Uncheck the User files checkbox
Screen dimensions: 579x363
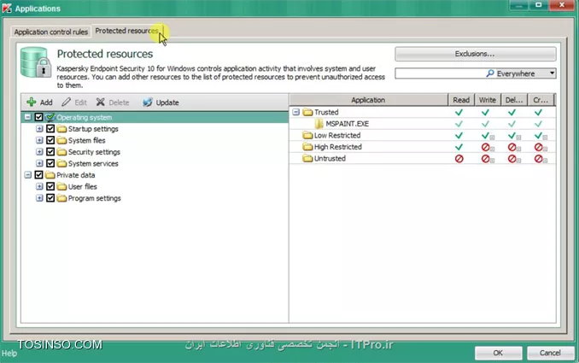point(50,186)
